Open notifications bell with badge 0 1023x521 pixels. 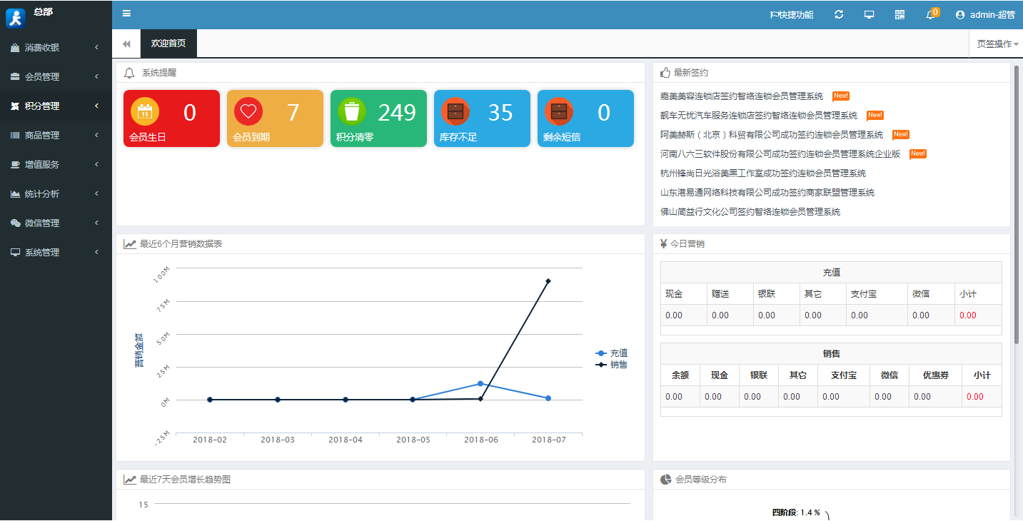(932, 14)
